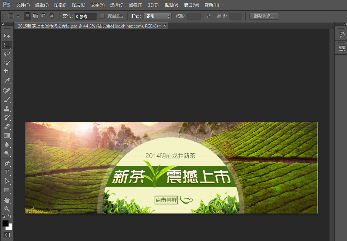Click the 宽度 width input field
Screen dimensions: 347x241
[x=194, y=16]
